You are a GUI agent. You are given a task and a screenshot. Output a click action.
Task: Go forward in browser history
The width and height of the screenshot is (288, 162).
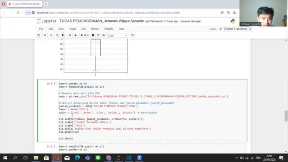tap(11, 13)
